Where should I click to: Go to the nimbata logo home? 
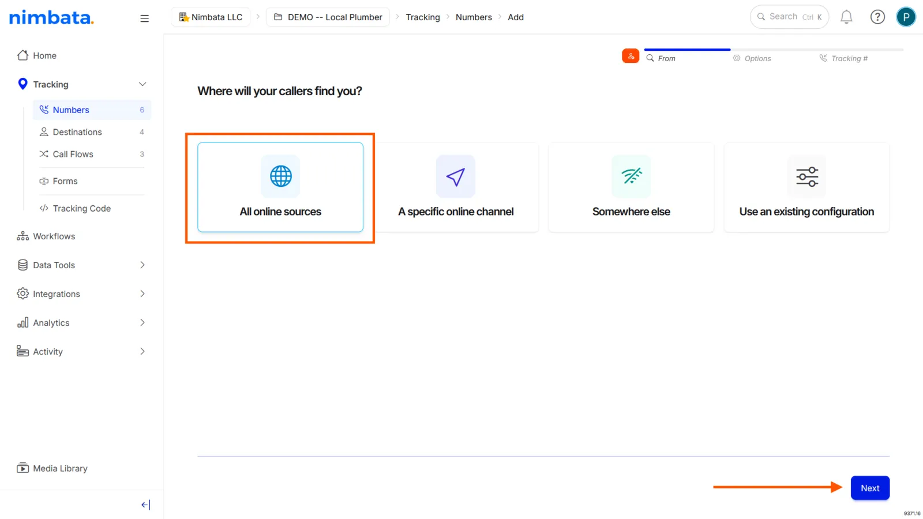click(51, 18)
